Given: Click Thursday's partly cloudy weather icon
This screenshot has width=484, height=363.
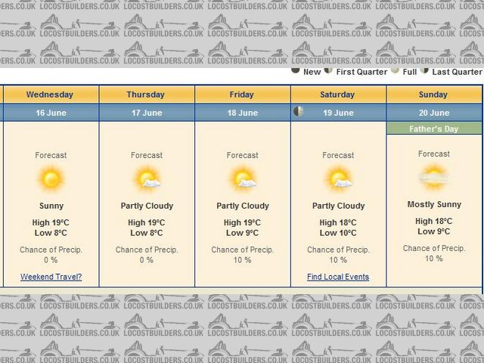Looking at the screenshot, I should pyautogui.click(x=147, y=180).
